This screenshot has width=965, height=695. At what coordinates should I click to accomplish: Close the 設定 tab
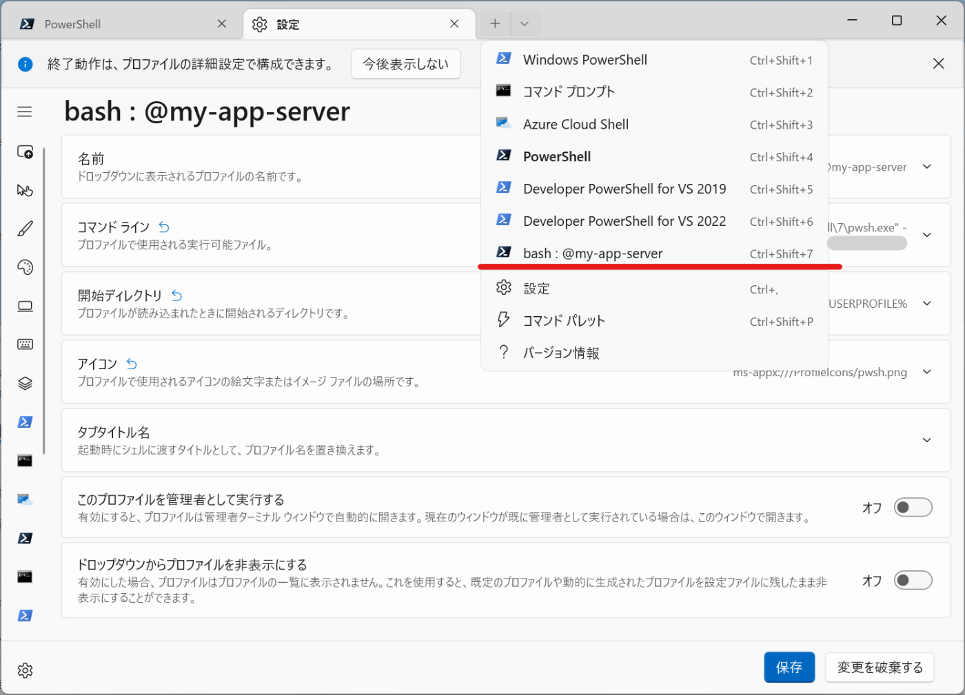point(454,23)
